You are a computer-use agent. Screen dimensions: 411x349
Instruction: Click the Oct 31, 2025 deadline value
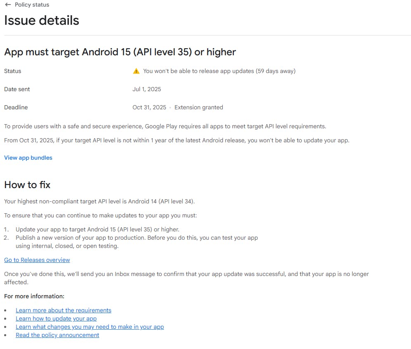click(x=149, y=107)
